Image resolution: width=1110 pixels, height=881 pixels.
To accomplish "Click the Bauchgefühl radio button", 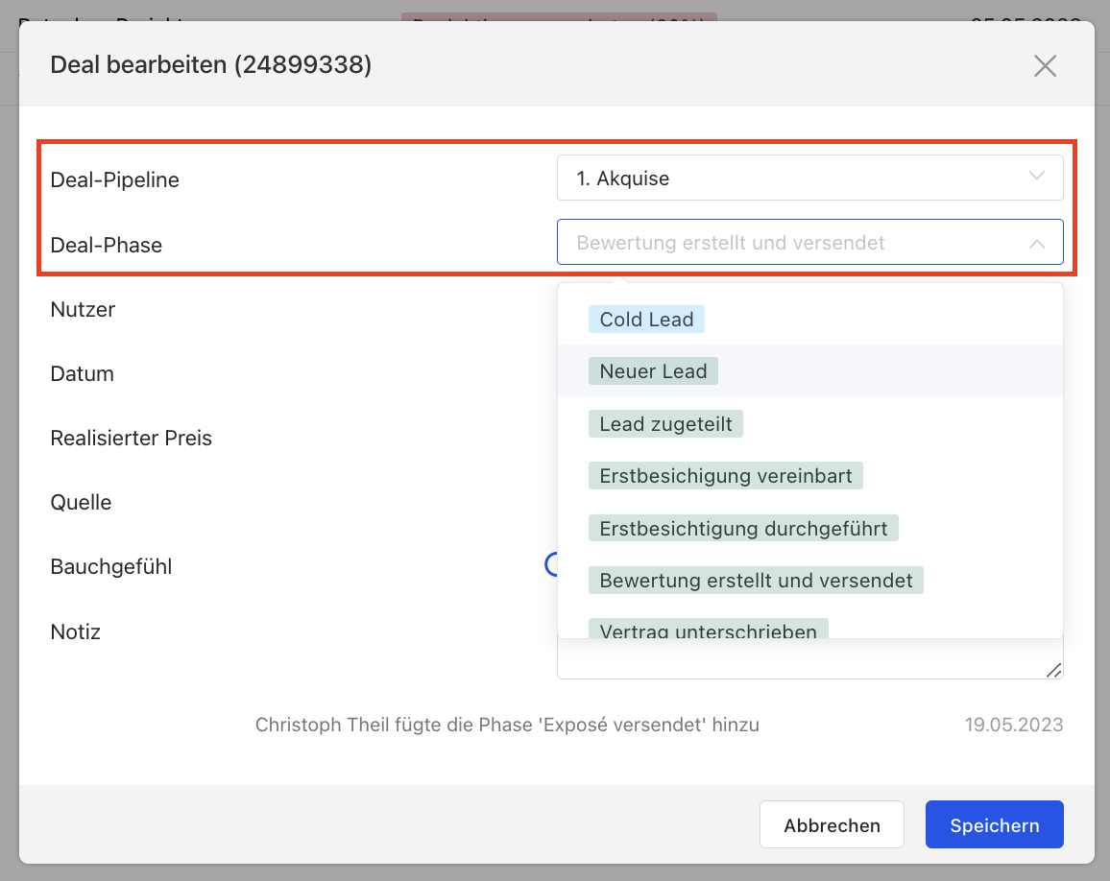I will (551, 565).
